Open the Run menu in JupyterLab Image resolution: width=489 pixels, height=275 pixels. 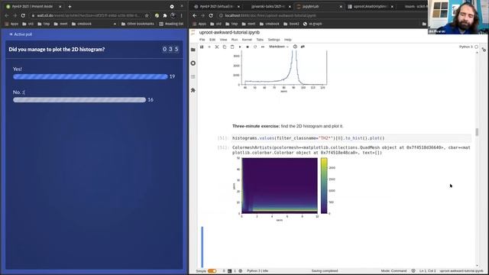click(x=235, y=40)
